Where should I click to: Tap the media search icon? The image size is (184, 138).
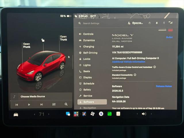point(66,104)
